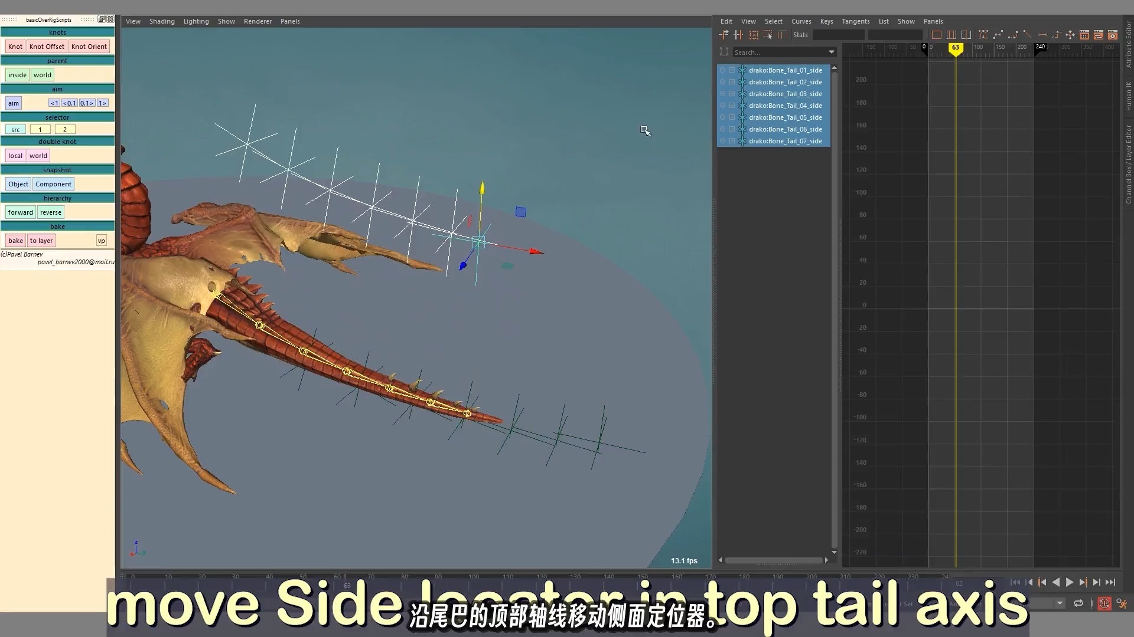The height and width of the screenshot is (637, 1134).
Task: Click the Move Nearest Picked Key tool icon
Action: [x=724, y=35]
